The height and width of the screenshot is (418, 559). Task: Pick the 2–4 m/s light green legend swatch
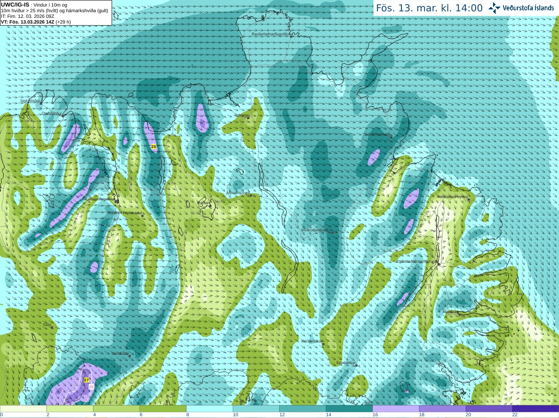click(70, 409)
